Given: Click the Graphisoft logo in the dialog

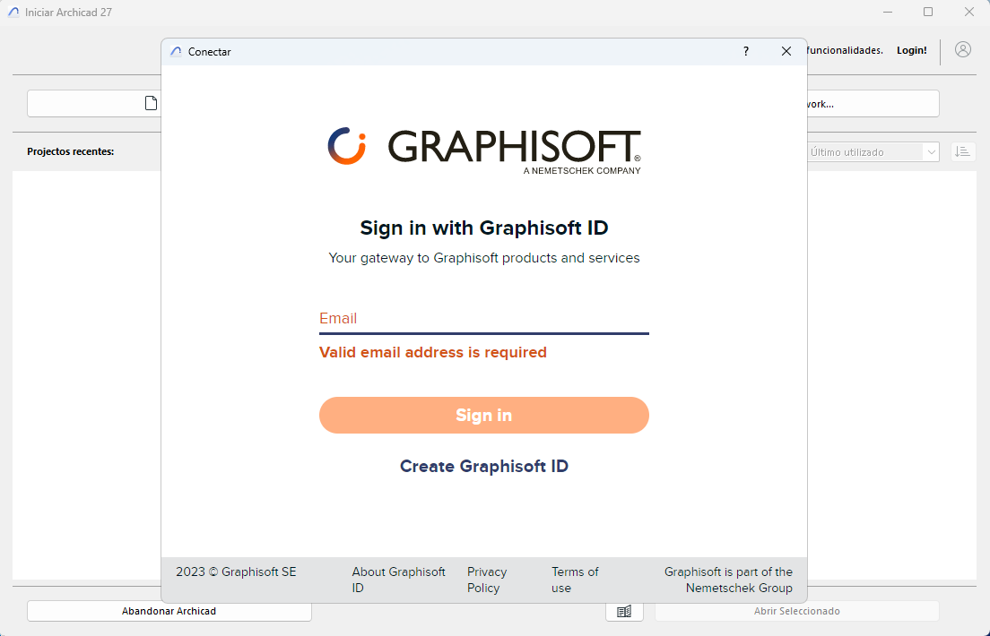Looking at the screenshot, I should click(483, 150).
